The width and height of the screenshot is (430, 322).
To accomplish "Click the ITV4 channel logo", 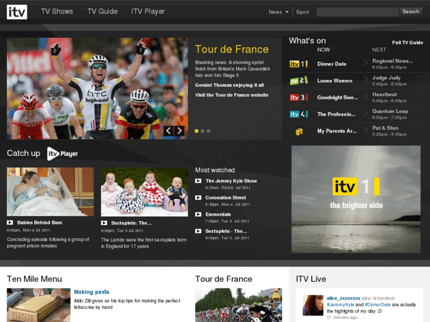I will coord(299,114).
